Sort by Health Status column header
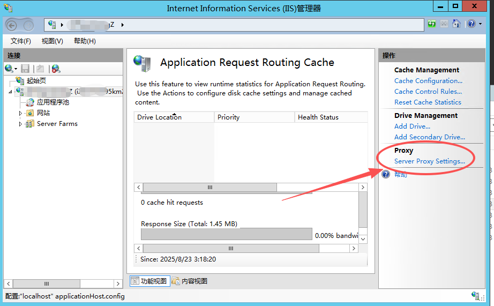Viewport: 494px width, 306px height. [331, 117]
